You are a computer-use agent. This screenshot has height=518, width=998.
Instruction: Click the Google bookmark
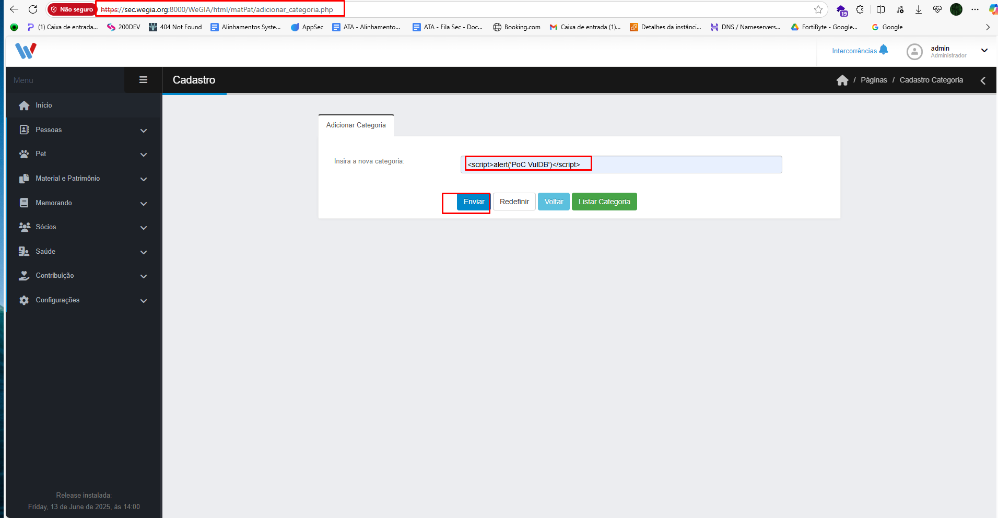click(x=887, y=27)
